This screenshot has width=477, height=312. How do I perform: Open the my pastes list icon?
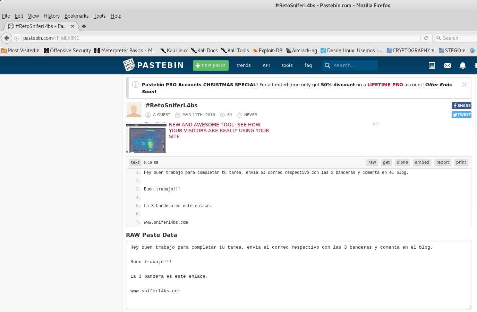[x=432, y=65]
